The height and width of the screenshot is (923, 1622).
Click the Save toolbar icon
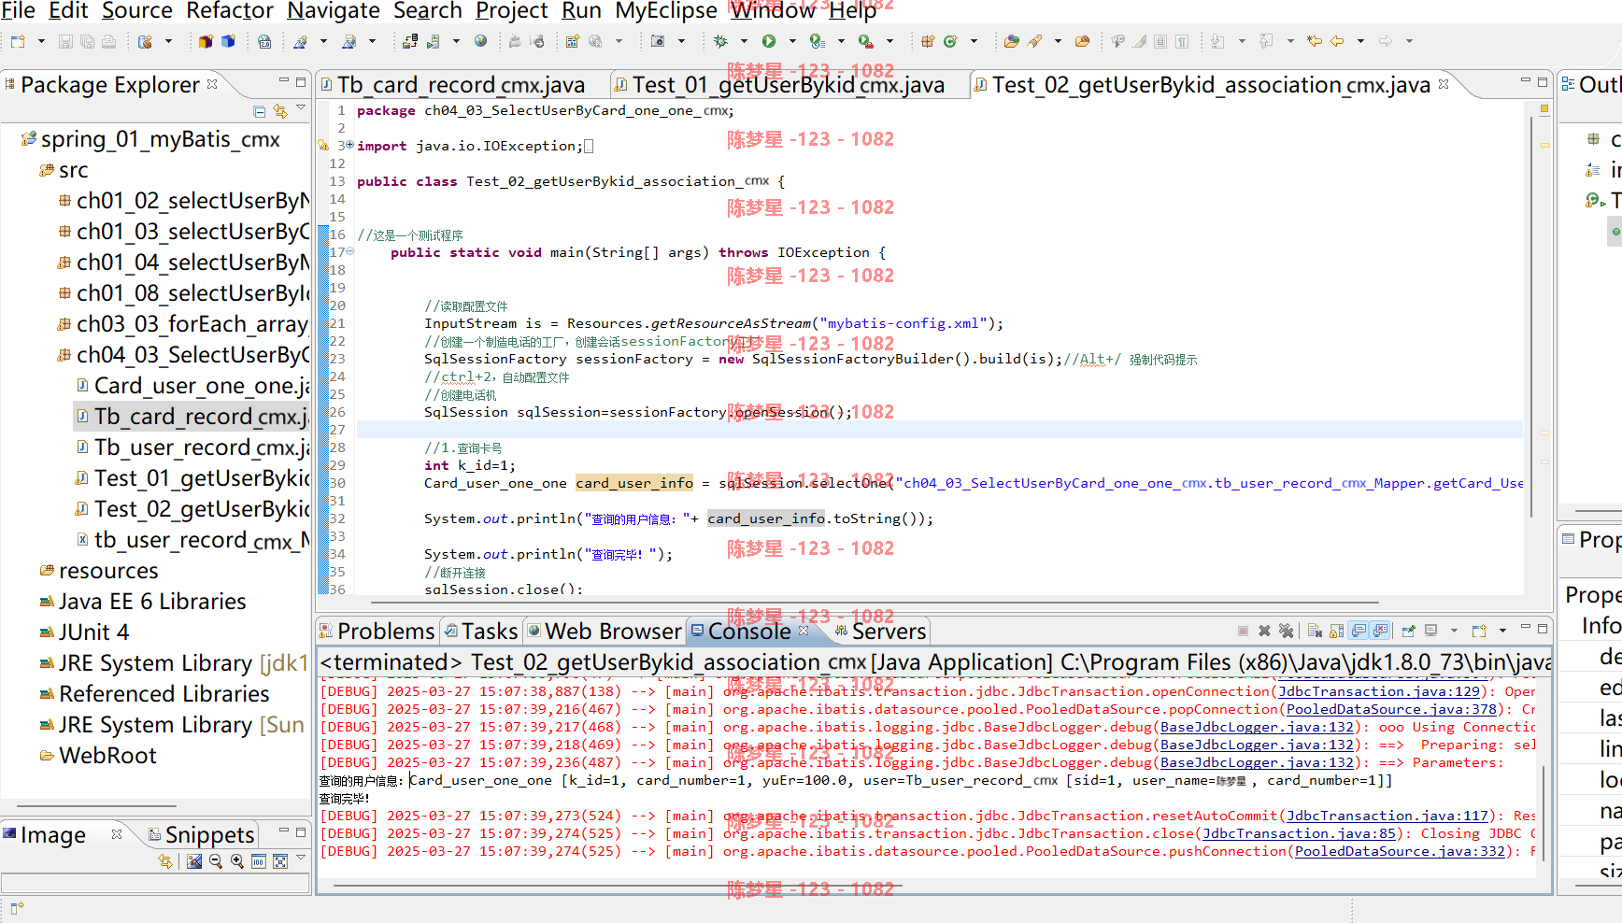click(65, 41)
